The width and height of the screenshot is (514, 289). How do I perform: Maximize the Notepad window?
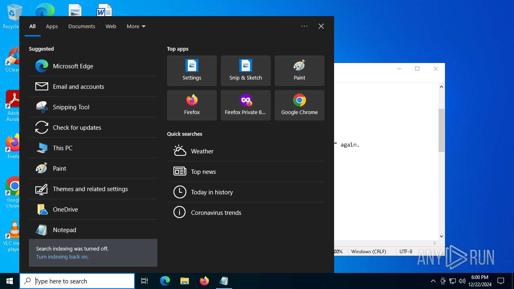coord(417,69)
